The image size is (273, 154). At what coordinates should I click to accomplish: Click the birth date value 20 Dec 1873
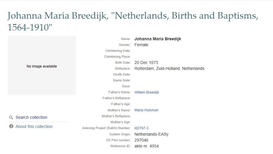point(146,62)
